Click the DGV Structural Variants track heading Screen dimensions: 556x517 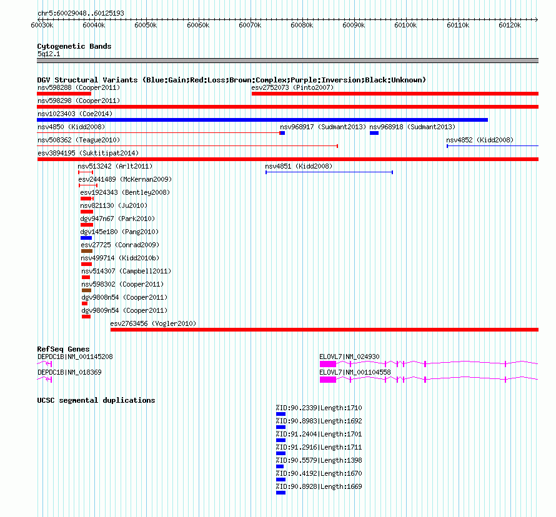[x=232, y=80]
